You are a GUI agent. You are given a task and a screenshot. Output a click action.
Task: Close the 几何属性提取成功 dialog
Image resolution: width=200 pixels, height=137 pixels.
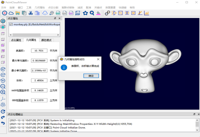pos(98,59)
